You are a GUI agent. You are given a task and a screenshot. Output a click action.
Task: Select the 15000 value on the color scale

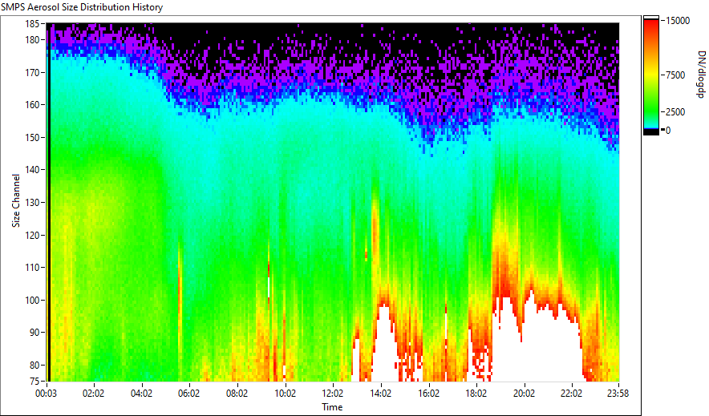[678, 21]
